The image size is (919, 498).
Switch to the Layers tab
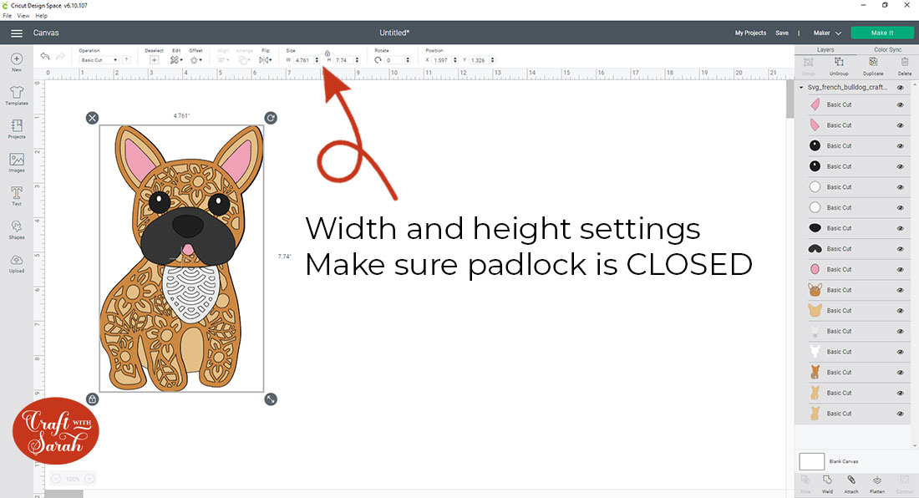(825, 50)
